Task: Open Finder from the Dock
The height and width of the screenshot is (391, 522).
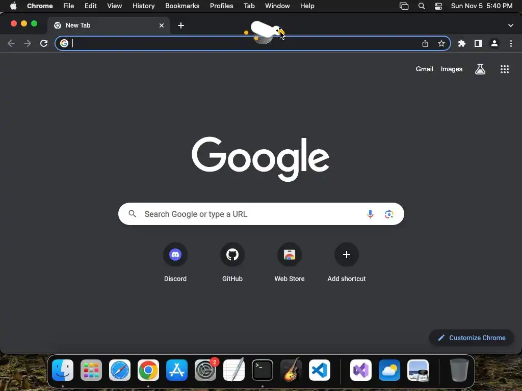Action: [63, 370]
